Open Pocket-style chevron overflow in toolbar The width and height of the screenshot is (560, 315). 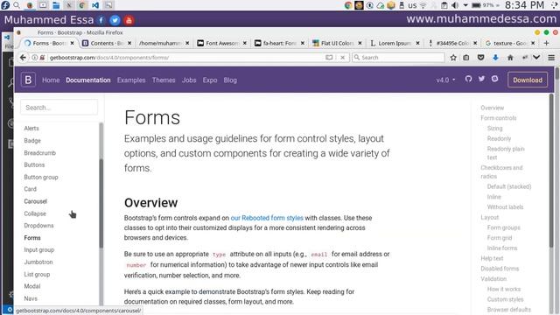click(536, 58)
